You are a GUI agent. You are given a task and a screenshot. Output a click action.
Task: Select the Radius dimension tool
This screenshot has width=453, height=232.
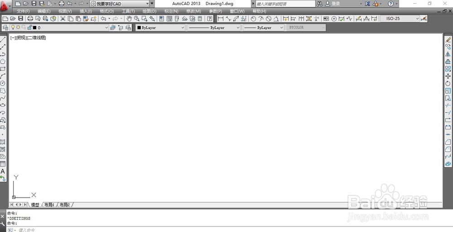(253, 19)
